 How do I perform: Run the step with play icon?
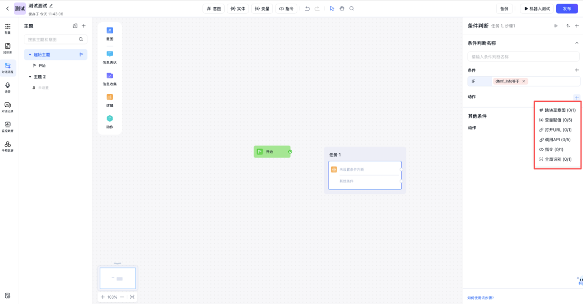(x=556, y=25)
